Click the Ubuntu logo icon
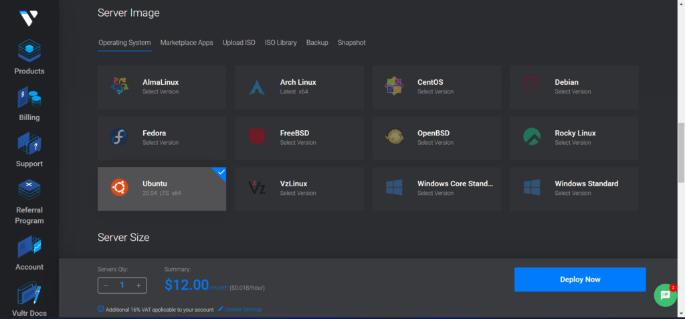This screenshot has width=685, height=319. (119, 188)
